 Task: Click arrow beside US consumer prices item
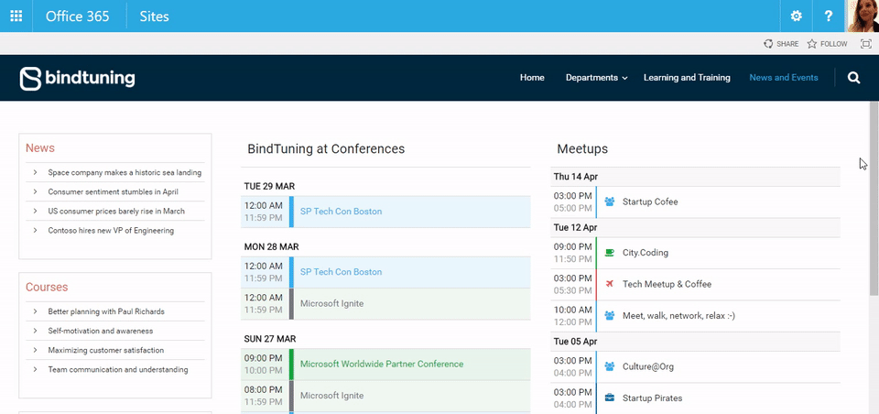35,211
